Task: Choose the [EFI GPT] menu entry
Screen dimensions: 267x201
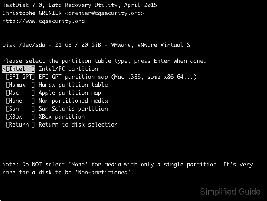Action: [x=21, y=77]
